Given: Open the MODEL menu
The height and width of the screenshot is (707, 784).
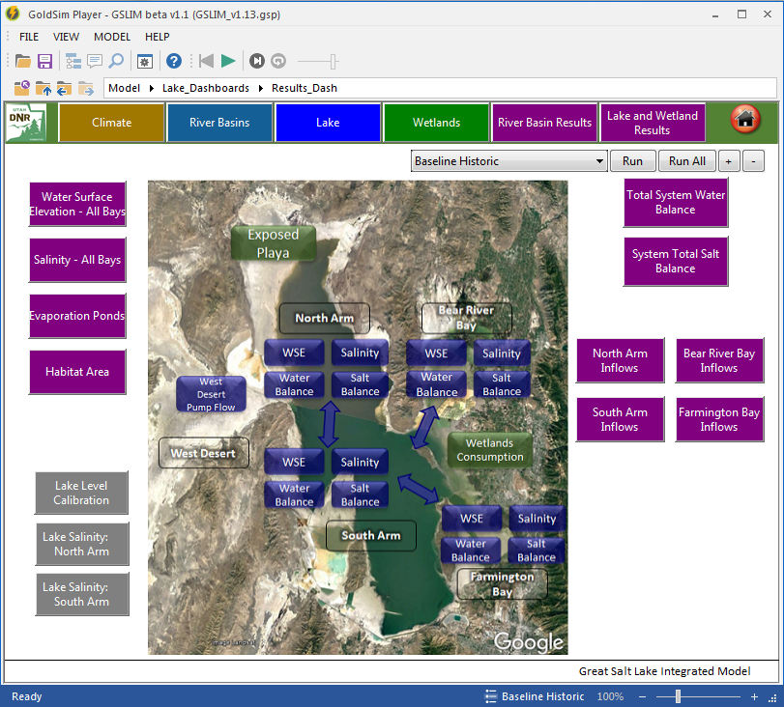Looking at the screenshot, I should click(x=112, y=37).
